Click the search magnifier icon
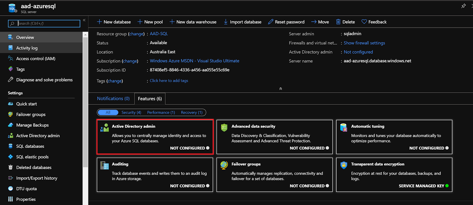 (12, 24)
